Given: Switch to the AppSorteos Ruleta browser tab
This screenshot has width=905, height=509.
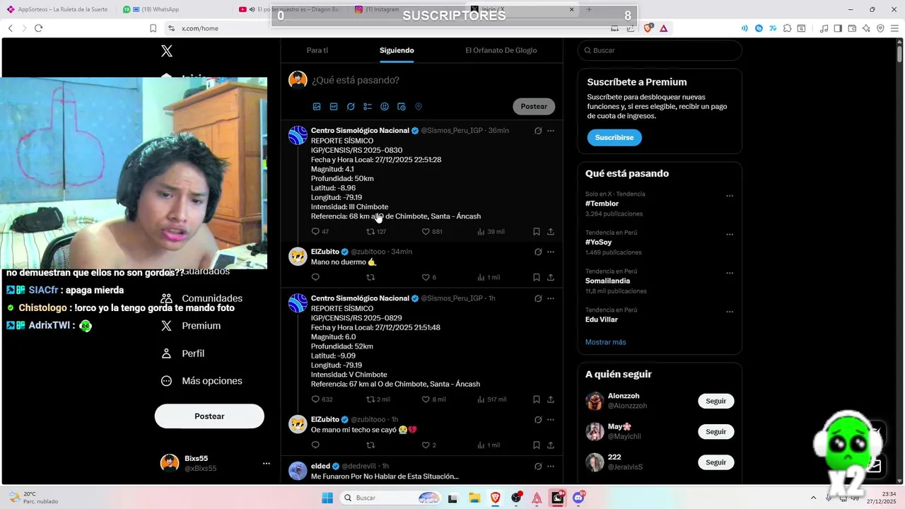Looking at the screenshot, I should click(x=60, y=9).
